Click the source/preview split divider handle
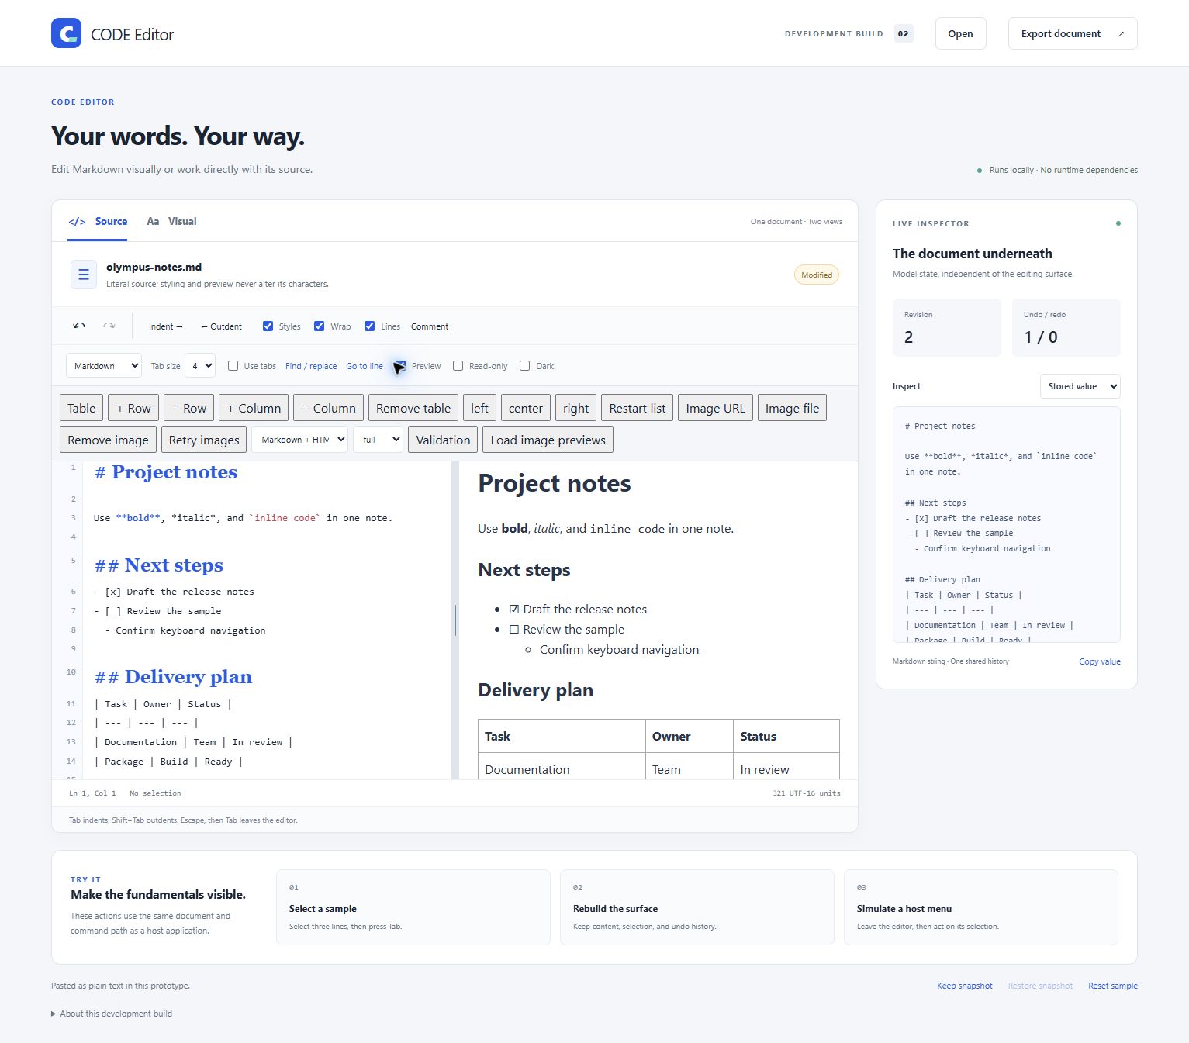 [x=455, y=620]
